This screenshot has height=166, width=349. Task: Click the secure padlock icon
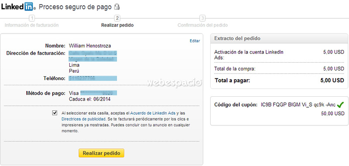point(116,7)
